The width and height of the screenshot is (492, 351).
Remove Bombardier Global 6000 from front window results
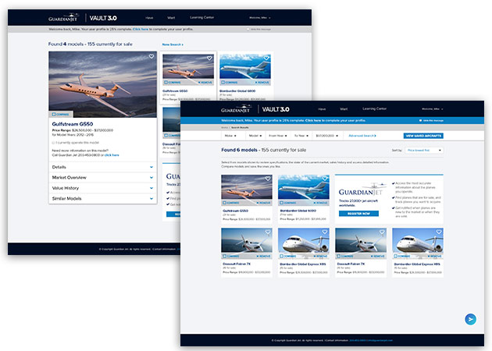pyautogui.click(x=321, y=203)
